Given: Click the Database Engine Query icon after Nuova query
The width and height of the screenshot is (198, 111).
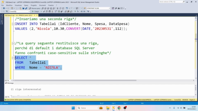Looking at the screenshot, I should coord(43,8).
